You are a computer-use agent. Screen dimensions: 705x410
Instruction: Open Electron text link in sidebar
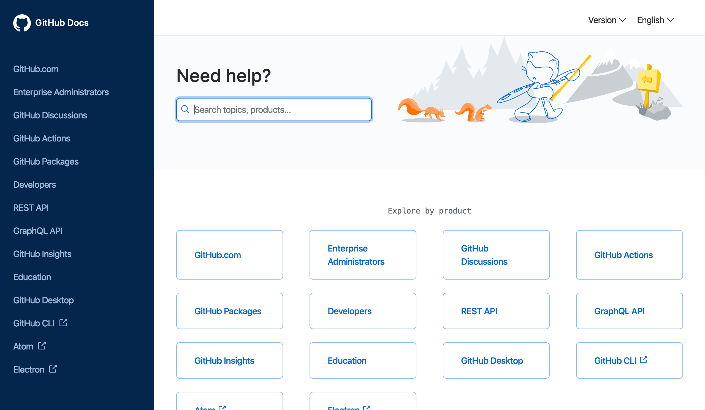(x=29, y=370)
